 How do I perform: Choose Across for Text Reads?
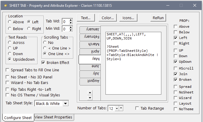[x=10, y=42]
